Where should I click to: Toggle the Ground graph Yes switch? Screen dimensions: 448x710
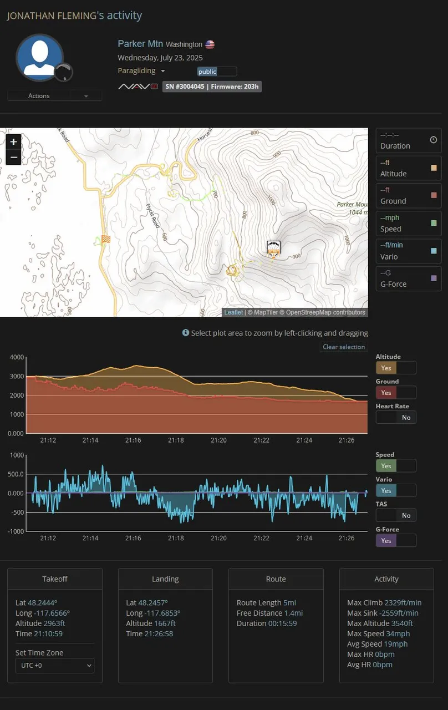tap(396, 393)
